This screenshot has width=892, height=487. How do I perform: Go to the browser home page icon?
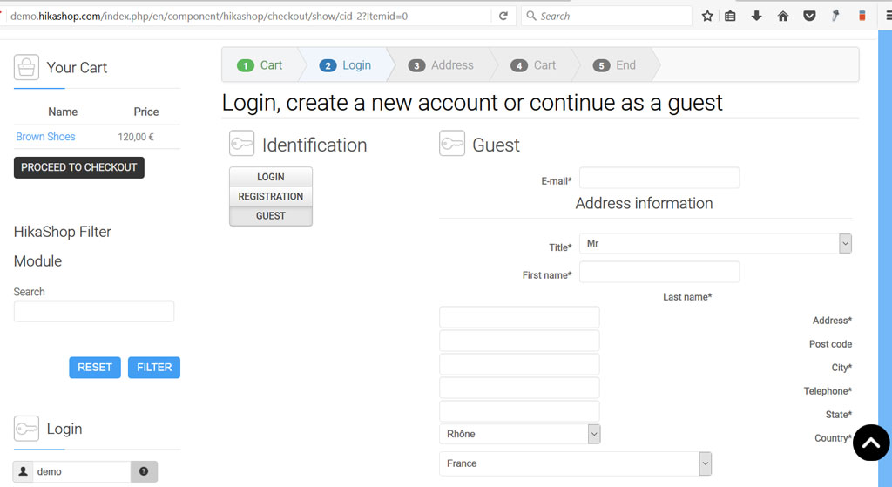pyautogui.click(x=782, y=16)
